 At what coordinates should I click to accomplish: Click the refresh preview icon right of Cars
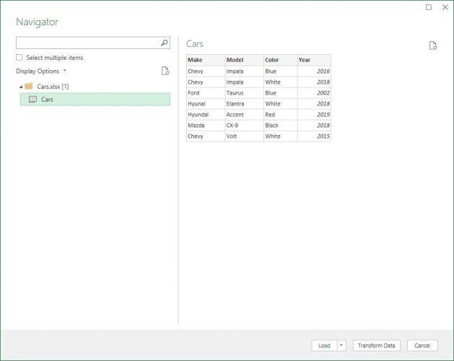pyautogui.click(x=433, y=45)
